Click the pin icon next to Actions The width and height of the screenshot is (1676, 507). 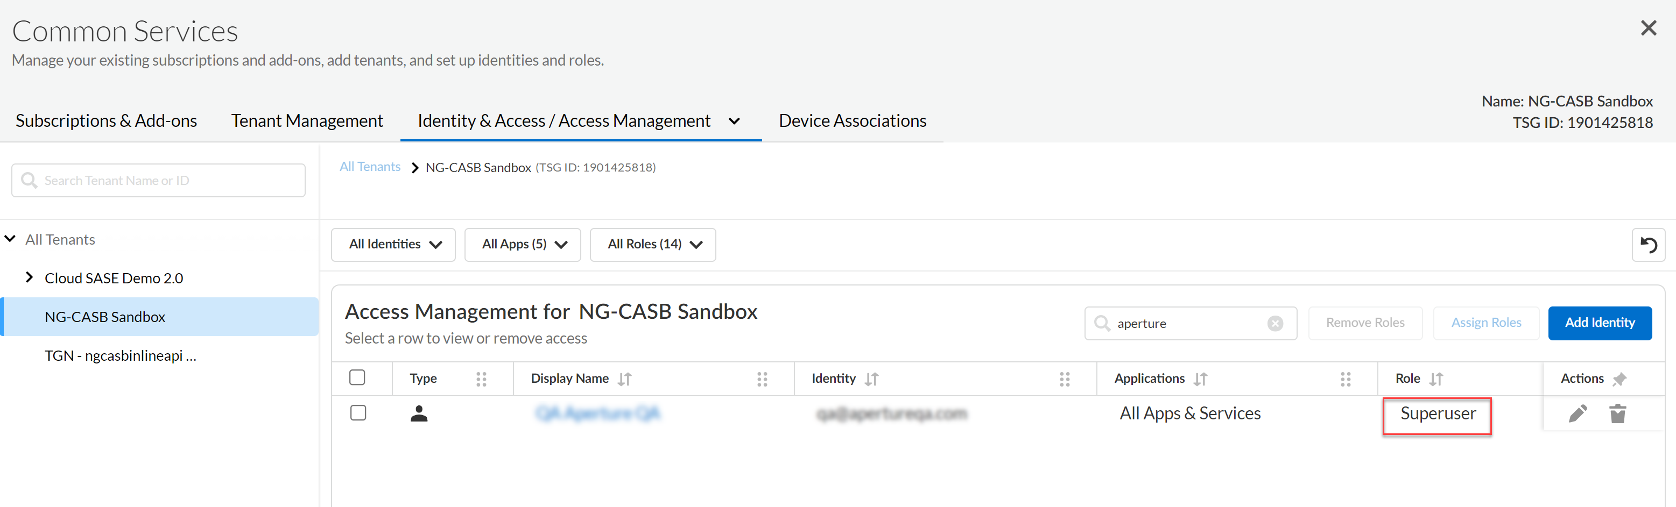(1619, 379)
